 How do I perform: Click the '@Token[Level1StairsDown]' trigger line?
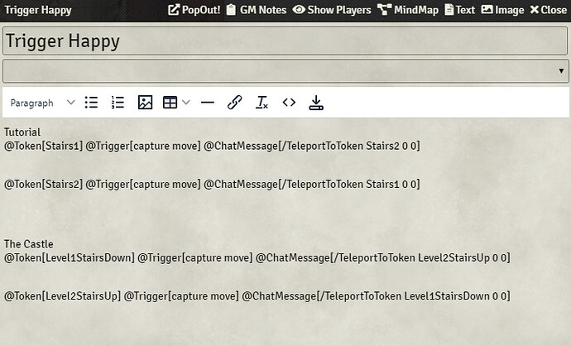pos(257,258)
